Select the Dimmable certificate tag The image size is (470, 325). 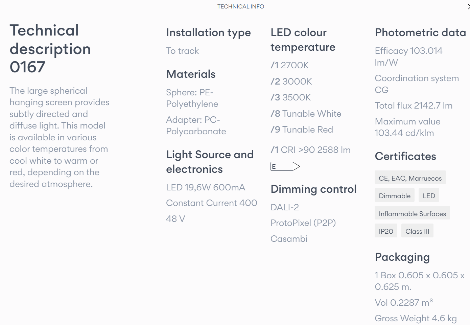tap(395, 195)
